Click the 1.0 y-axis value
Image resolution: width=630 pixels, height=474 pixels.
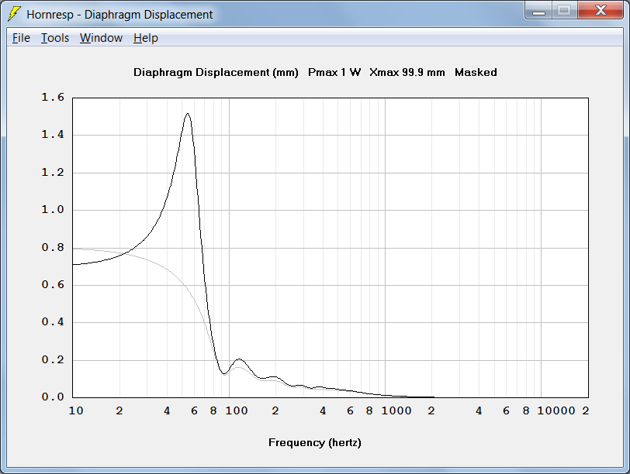click(x=53, y=209)
